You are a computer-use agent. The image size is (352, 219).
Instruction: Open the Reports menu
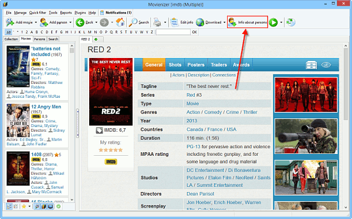click(66, 12)
